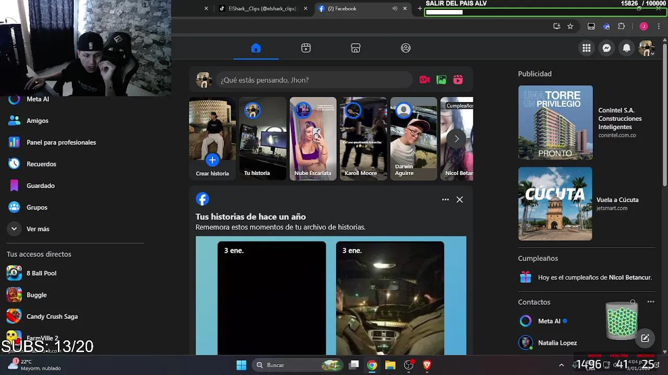Open the browser extensions puzzle icon
Screen dimensions: 668x375
[x=621, y=26]
